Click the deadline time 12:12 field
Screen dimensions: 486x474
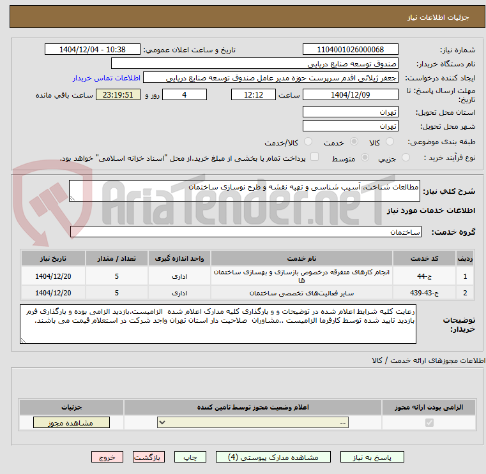[254, 95]
